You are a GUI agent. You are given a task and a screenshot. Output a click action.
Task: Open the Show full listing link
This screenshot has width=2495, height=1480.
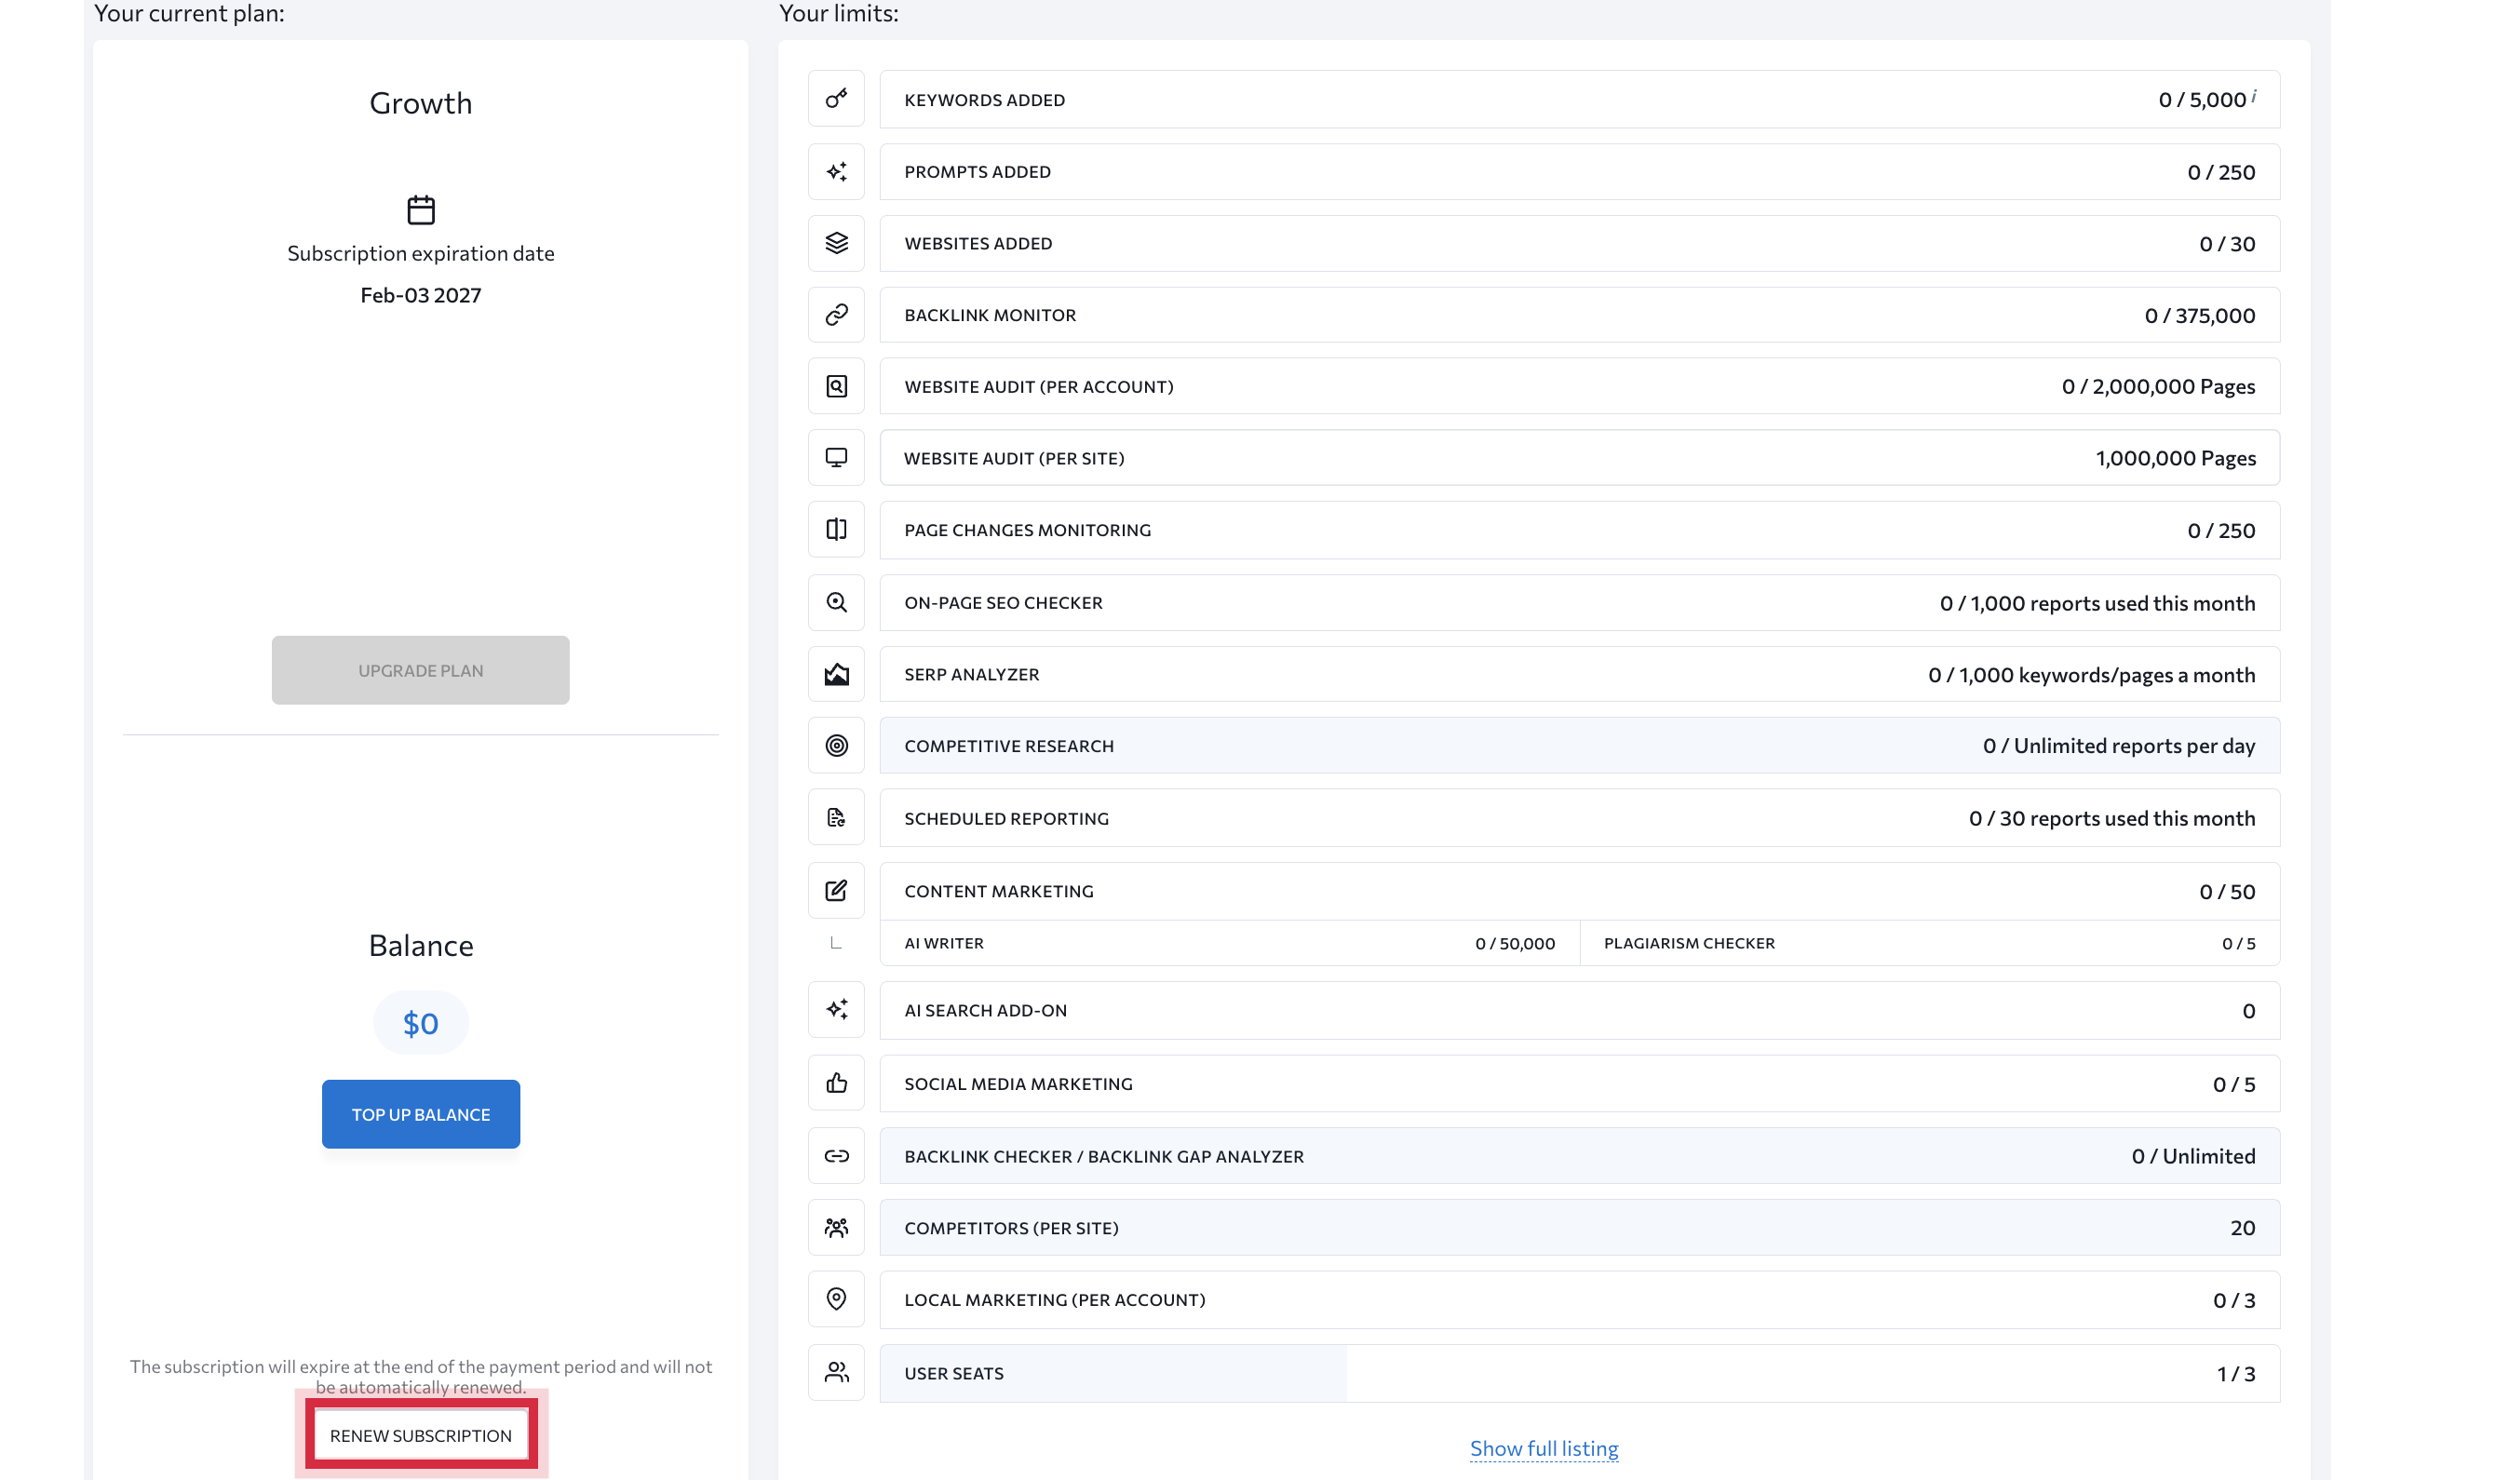pyautogui.click(x=1543, y=1448)
